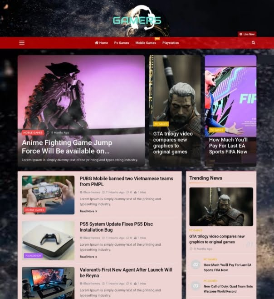Screen dimensions: 274x299
Task: Open Mobile Games navigation item
Action: pyautogui.click(x=146, y=43)
